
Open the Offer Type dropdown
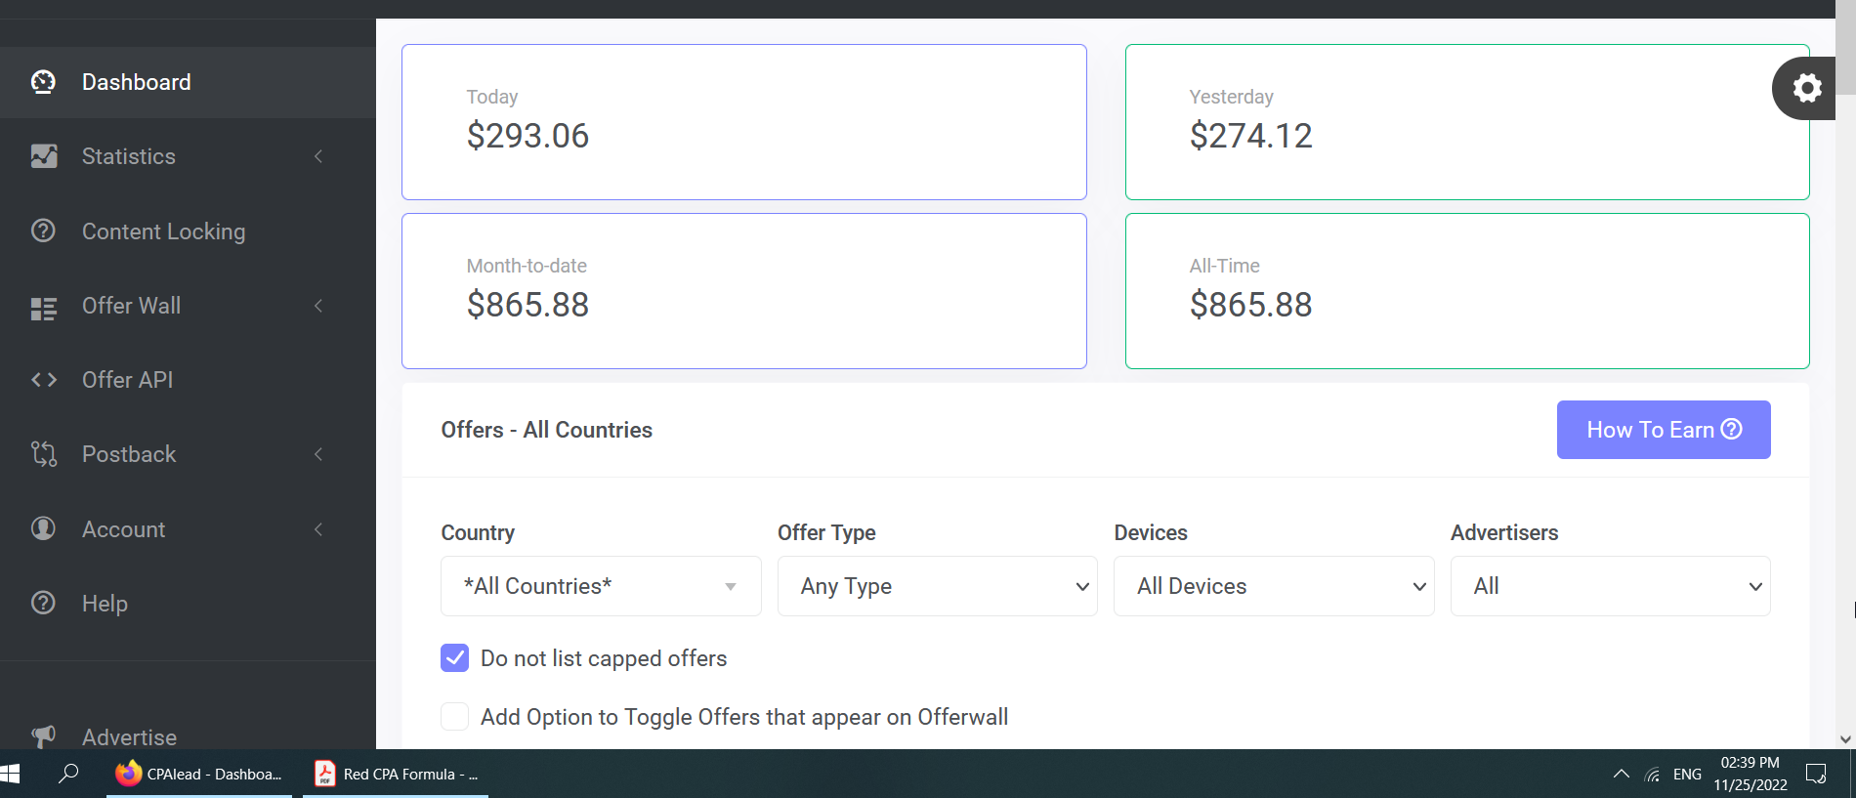(x=937, y=586)
